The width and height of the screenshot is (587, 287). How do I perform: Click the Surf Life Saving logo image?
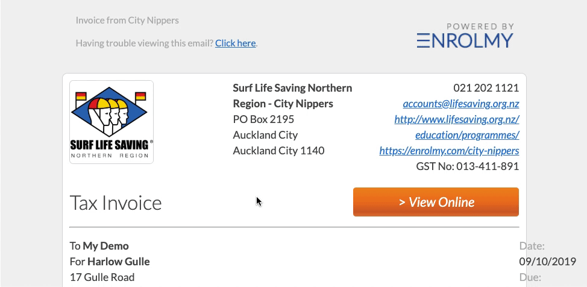click(111, 122)
